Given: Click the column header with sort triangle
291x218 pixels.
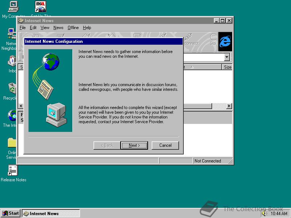Looking at the screenshot, I should pos(202,67).
